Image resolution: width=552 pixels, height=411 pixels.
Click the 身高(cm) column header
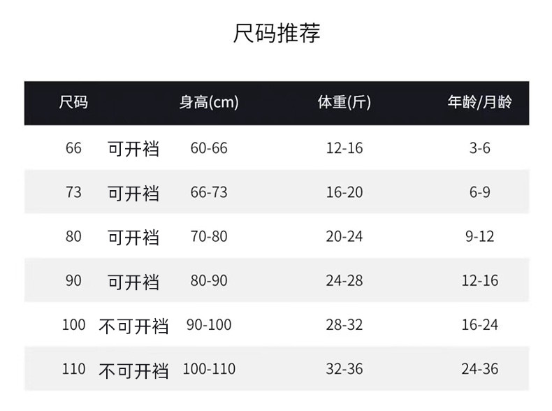pyautogui.click(x=209, y=103)
